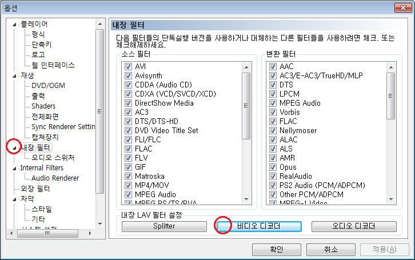
Task: Toggle CDXA (VCD/SVCD/XCD) source filter
Action: coord(129,94)
